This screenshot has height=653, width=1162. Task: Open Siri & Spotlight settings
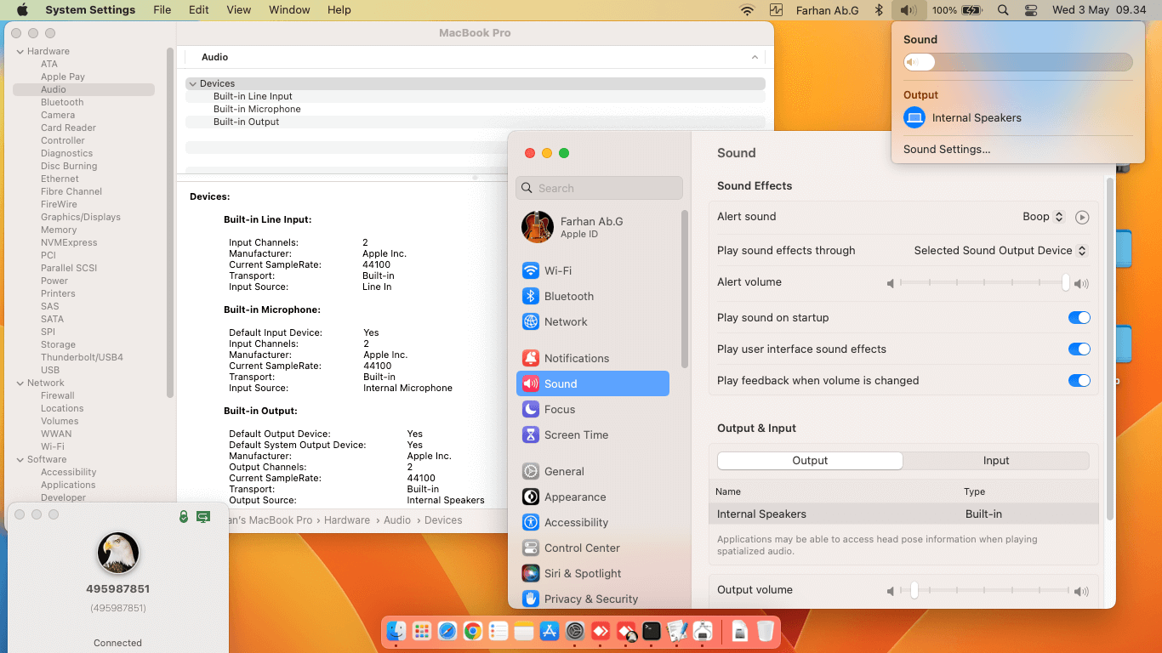(582, 573)
